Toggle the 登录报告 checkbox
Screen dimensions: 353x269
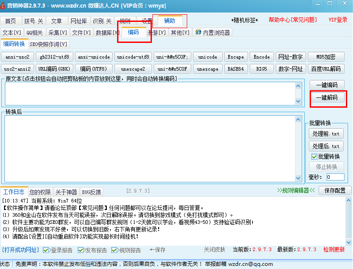[46, 250]
